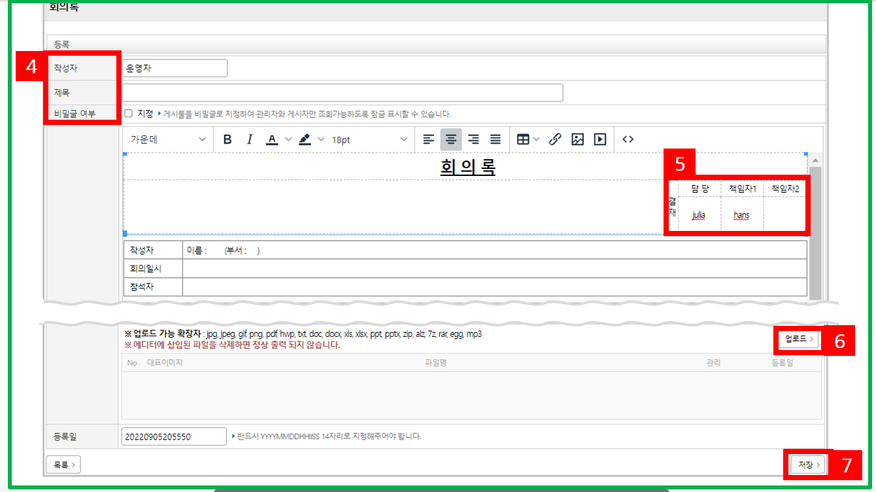This screenshot has height=492, width=876.
Task: Open the table insert dropdown
Action: click(528, 139)
